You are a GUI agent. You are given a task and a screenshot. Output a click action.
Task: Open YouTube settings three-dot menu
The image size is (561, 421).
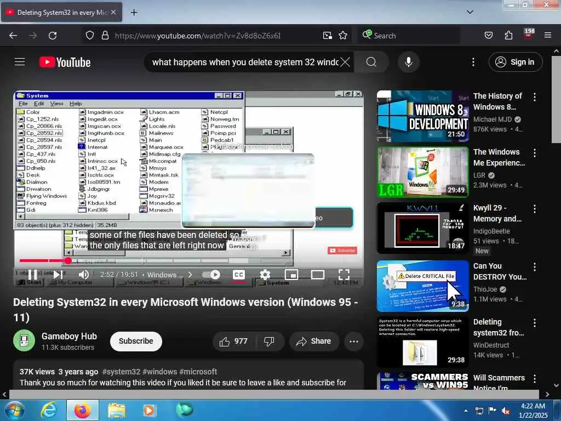473,62
